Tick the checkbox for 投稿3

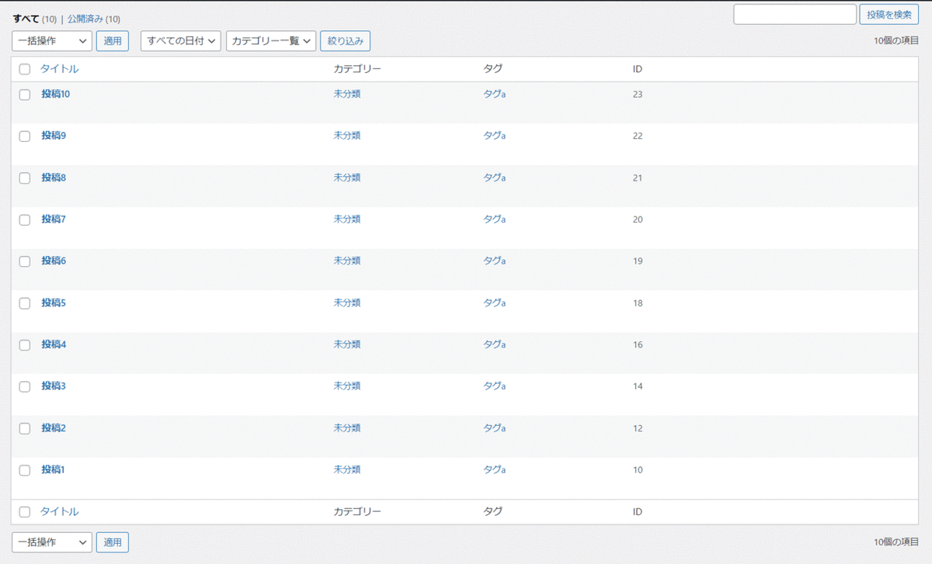(25, 386)
